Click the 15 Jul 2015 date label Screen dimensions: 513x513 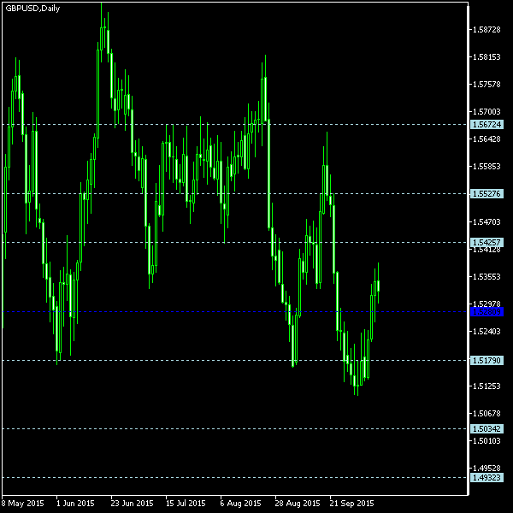click(x=186, y=504)
